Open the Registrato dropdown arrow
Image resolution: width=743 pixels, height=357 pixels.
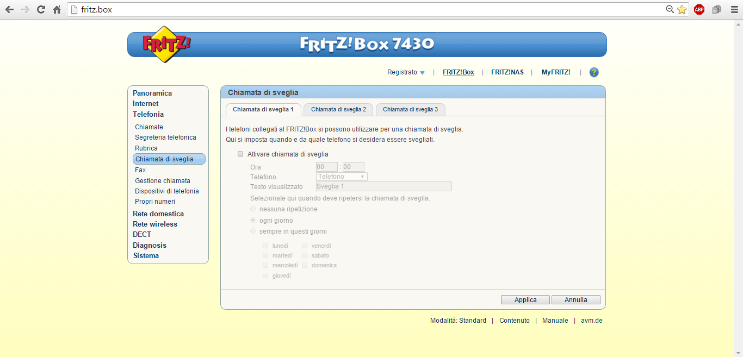[422, 73]
